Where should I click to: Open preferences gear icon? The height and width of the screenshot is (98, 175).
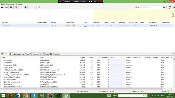pos(174,7)
